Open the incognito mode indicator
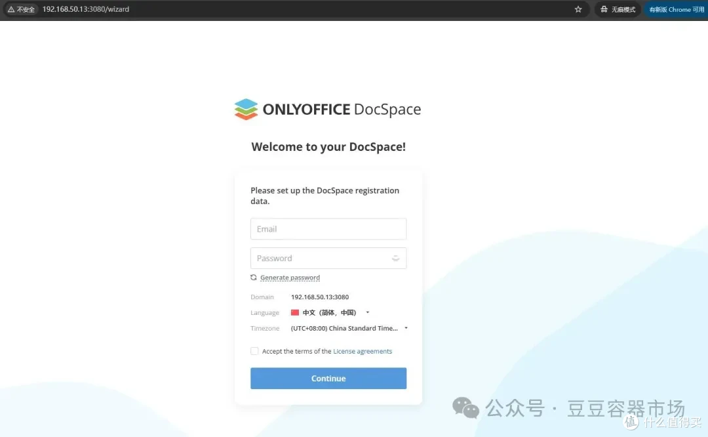708x437 pixels. [618, 9]
